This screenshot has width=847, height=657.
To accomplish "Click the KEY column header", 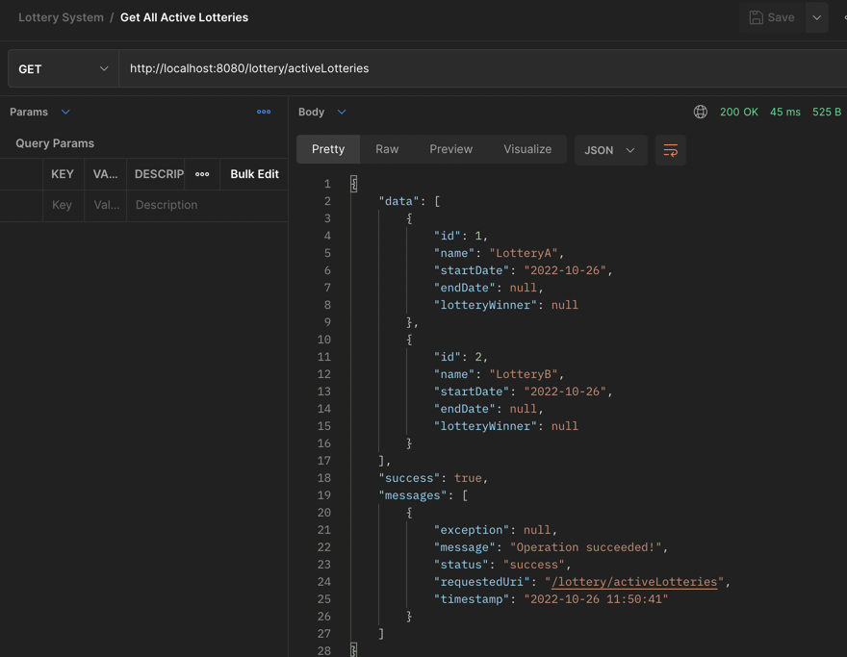I will pos(63,174).
